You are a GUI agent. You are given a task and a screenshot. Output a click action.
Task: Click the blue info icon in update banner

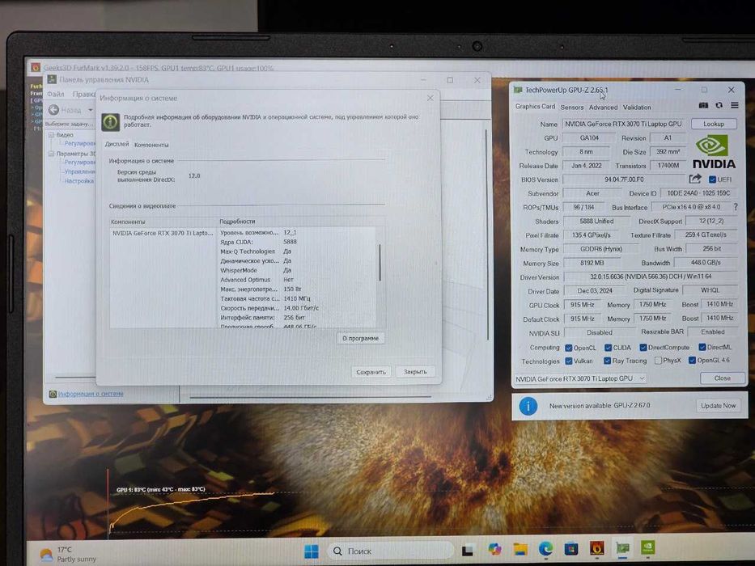(528, 406)
